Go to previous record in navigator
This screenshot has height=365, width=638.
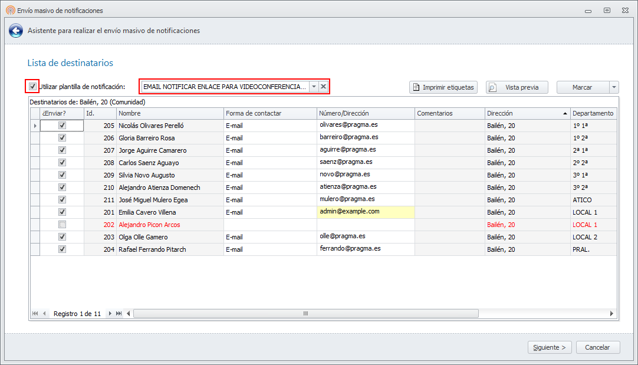[x=44, y=313]
